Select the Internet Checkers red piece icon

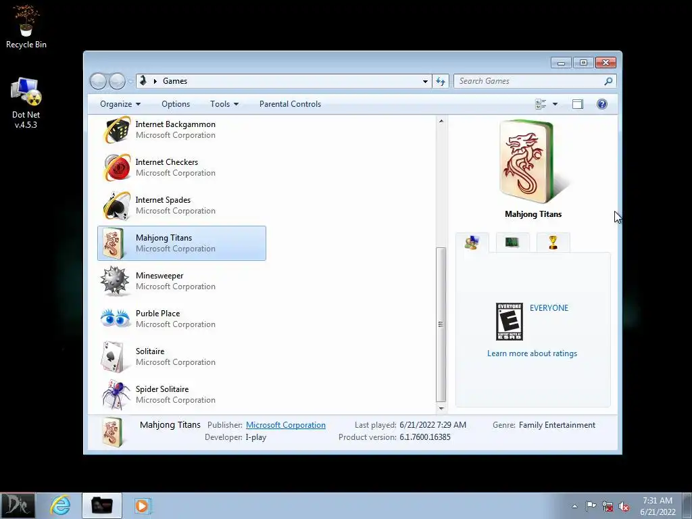click(116, 168)
